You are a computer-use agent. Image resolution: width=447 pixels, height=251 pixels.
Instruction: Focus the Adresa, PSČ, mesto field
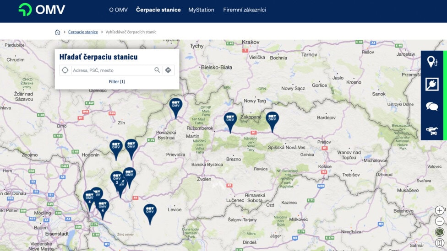tap(112, 70)
